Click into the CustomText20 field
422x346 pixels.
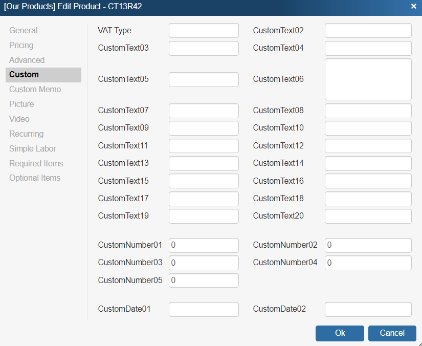pyautogui.click(x=368, y=217)
